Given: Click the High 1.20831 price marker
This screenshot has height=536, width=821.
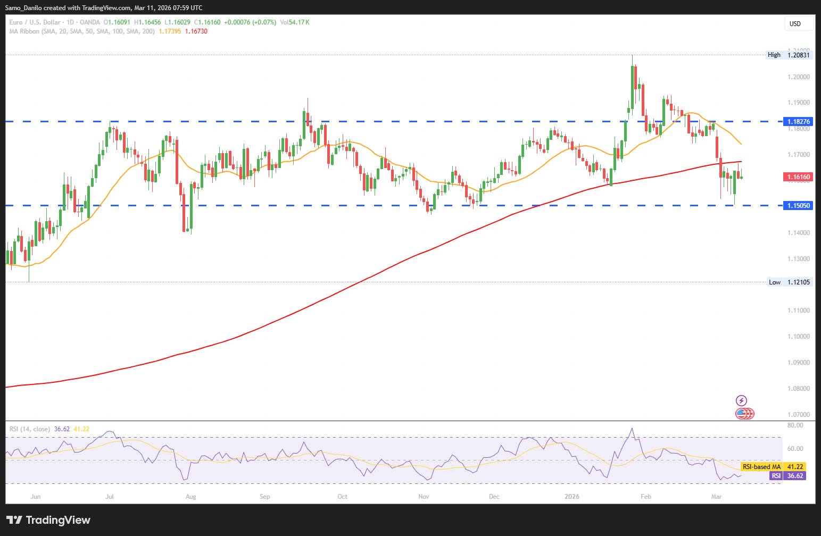Looking at the screenshot, I should coord(789,55).
